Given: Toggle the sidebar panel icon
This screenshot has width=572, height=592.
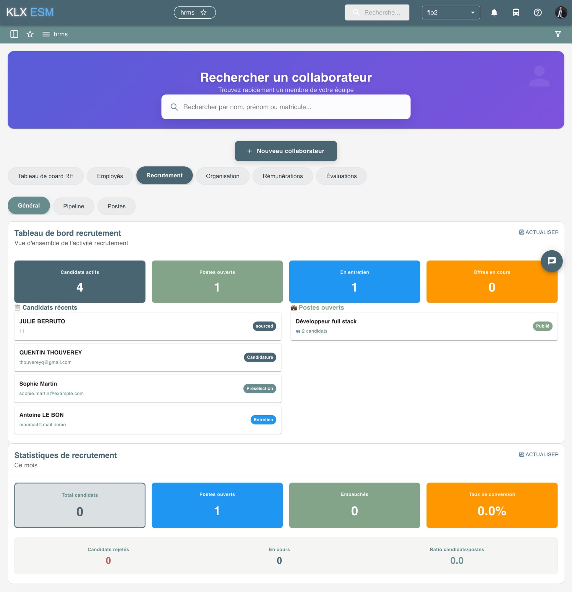Looking at the screenshot, I should tap(14, 34).
